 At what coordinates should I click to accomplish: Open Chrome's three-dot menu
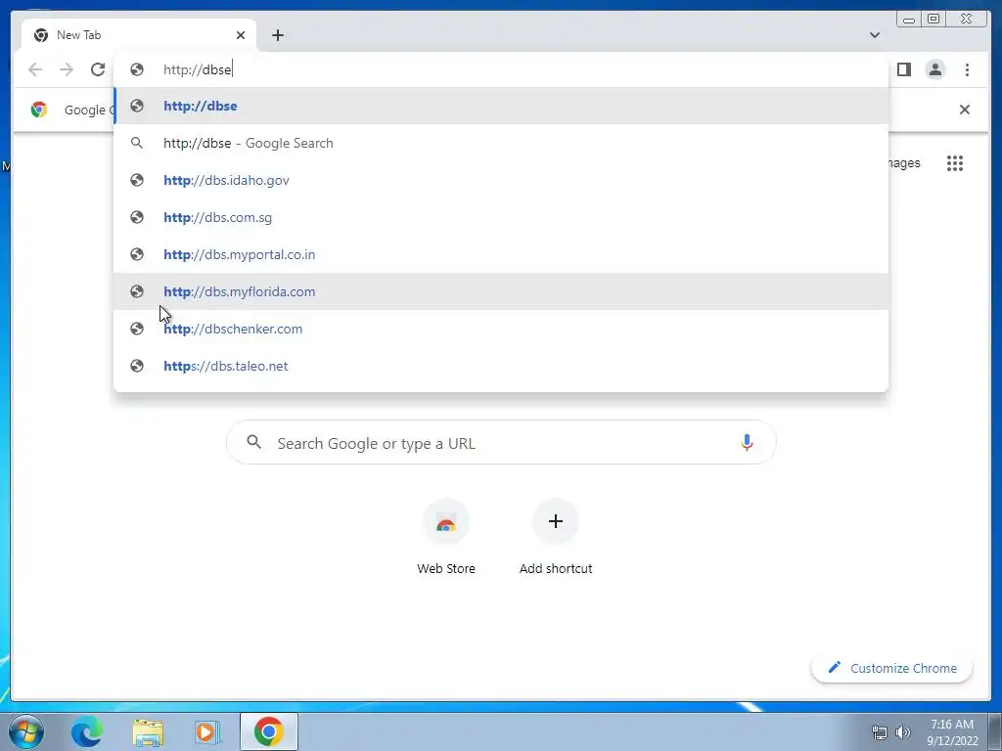(967, 69)
